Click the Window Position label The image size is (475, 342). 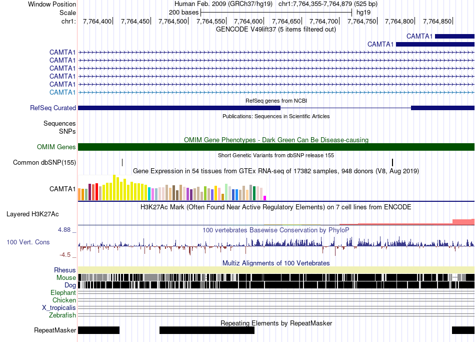[x=52, y=4]
